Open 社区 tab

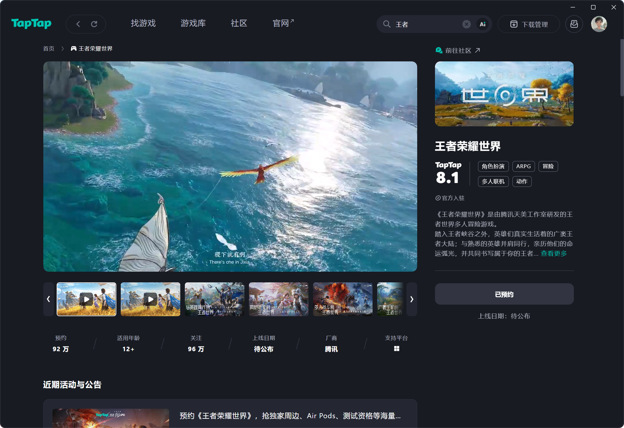[239, 23]
